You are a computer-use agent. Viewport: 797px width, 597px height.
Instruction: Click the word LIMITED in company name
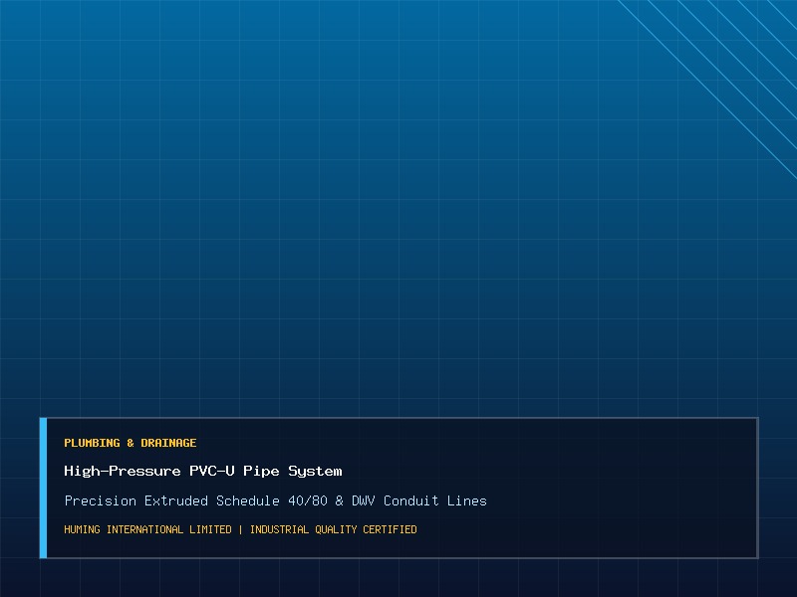210,529
